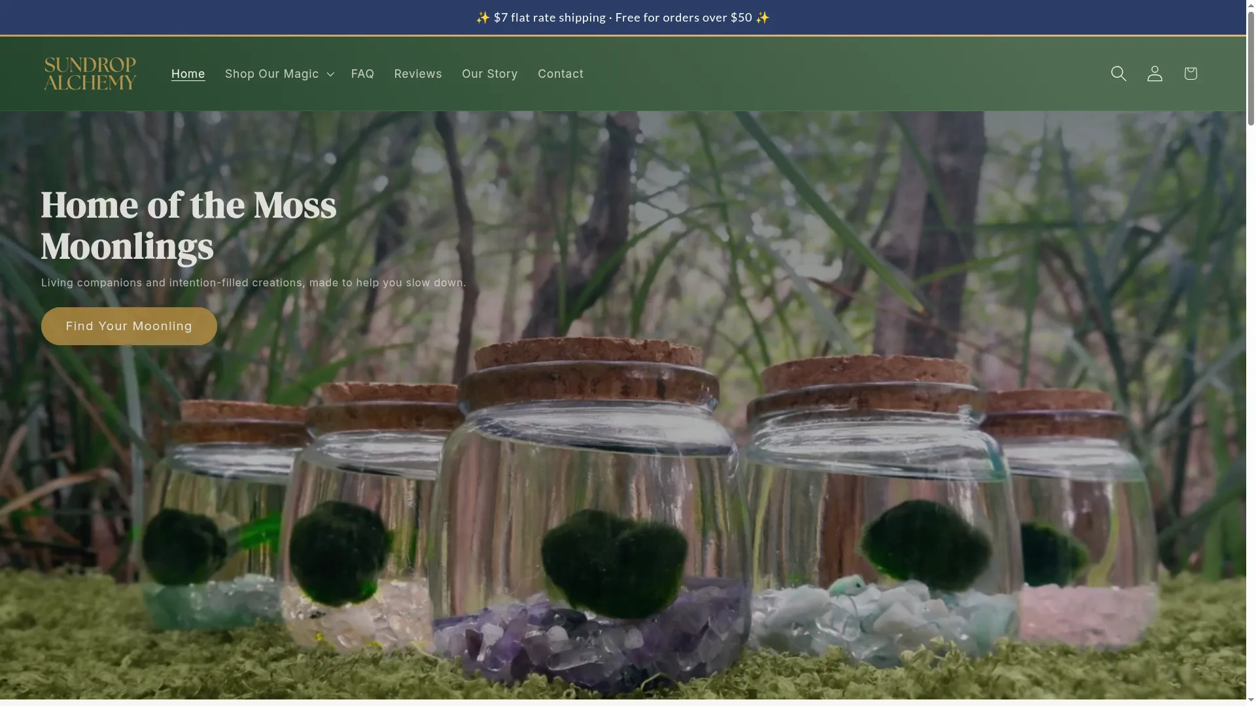
Task: Open the FAQ page
Action: tap(362, 74)
